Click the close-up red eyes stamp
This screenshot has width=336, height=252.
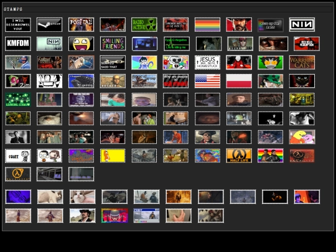(273, 44)
